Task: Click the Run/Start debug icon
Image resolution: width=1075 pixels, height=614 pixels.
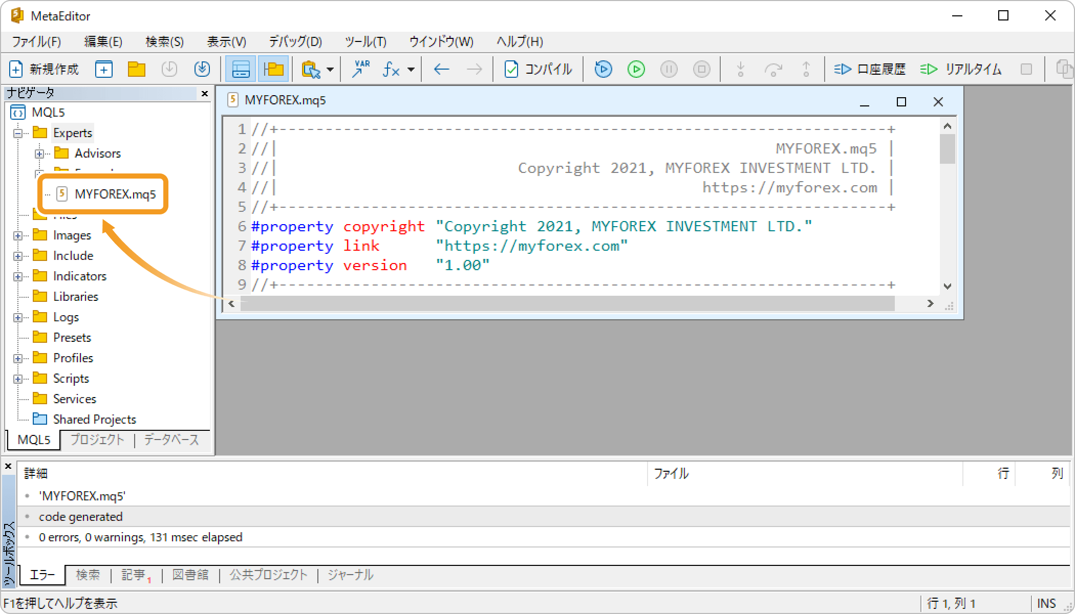Action: [636, 69]
